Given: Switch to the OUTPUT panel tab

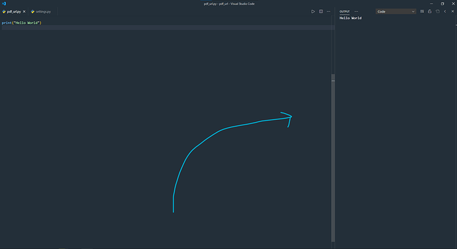Looking at the screenshot, I should (x=344, y=12).
